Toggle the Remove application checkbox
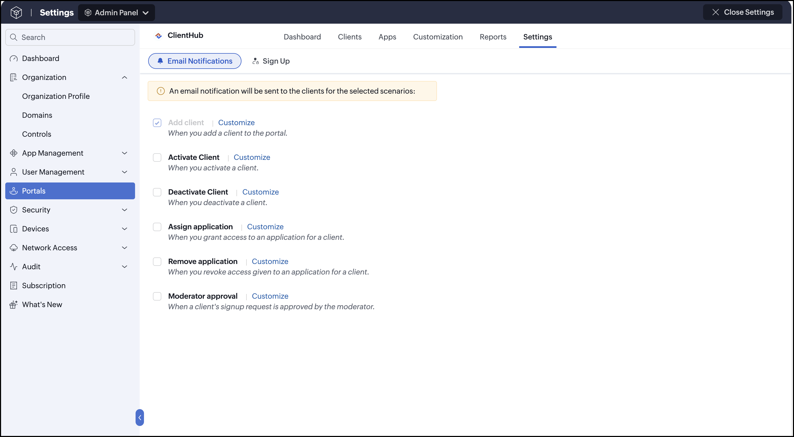Screen dimensions: 794x437 157,262
